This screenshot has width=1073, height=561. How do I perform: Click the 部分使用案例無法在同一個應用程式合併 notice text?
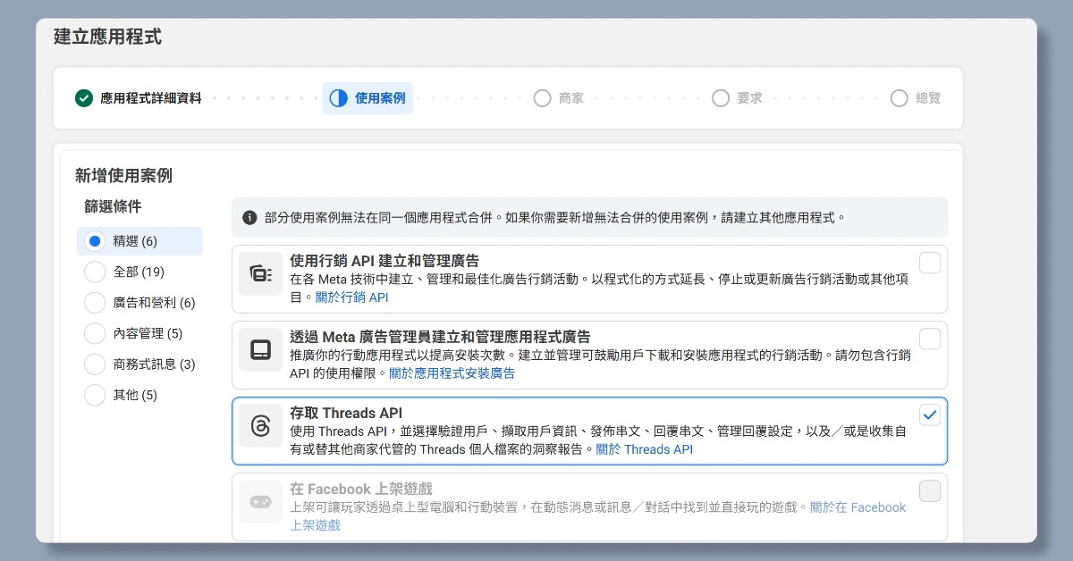(x=555, y=217)
